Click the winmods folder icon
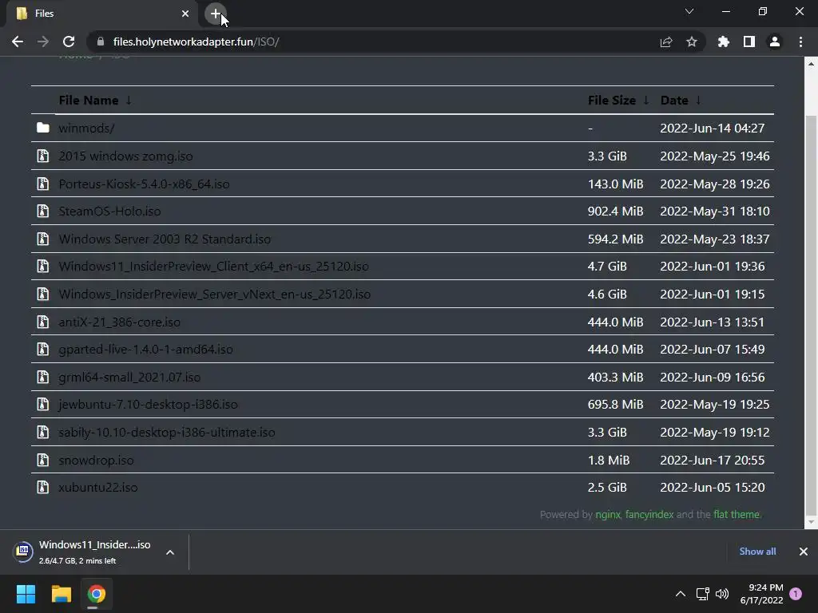The width and height of the screenshot is (818, 613). [43, 128]
